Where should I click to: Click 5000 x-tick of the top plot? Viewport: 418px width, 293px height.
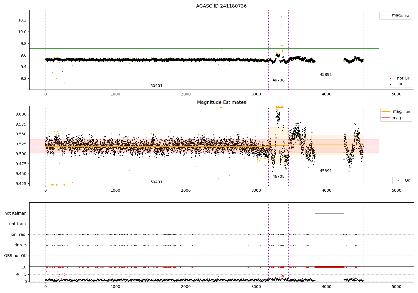(x=397, y=94)
